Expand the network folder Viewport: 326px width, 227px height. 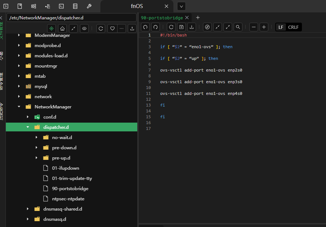tap(19, 96)
